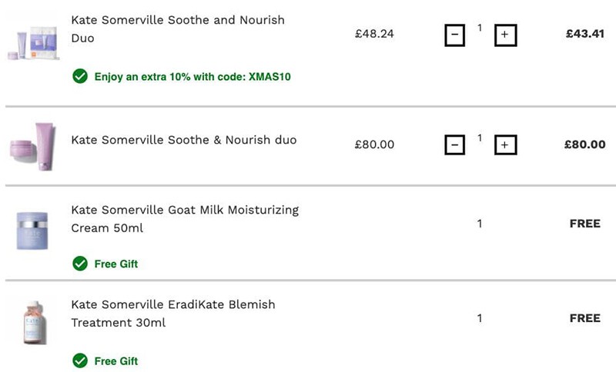Image resolution: width=616 pixels, height=372 pixels.
Task: Decrease quantity of £80.00 Soothe & Nourish duo
Action: 454,144
